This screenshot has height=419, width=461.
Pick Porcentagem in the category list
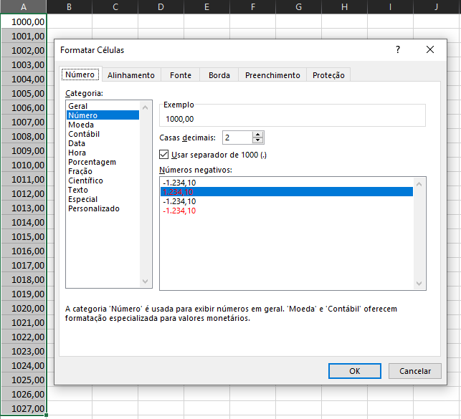click(103, 162)
